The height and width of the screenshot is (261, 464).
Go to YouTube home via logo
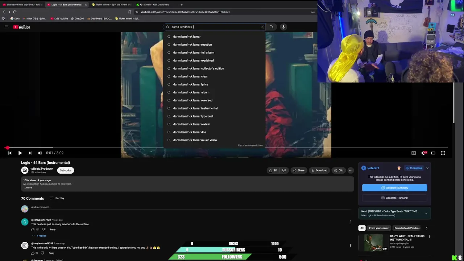[x=21, y=27]
